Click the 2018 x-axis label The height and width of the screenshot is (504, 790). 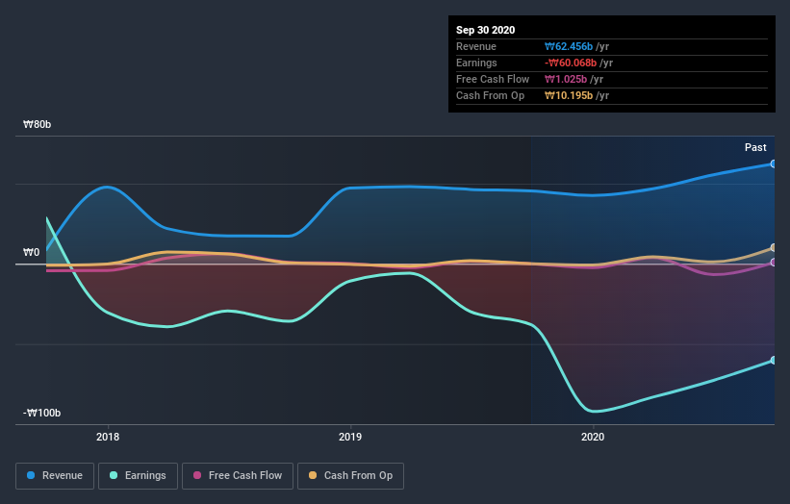[x=108, y=437]
